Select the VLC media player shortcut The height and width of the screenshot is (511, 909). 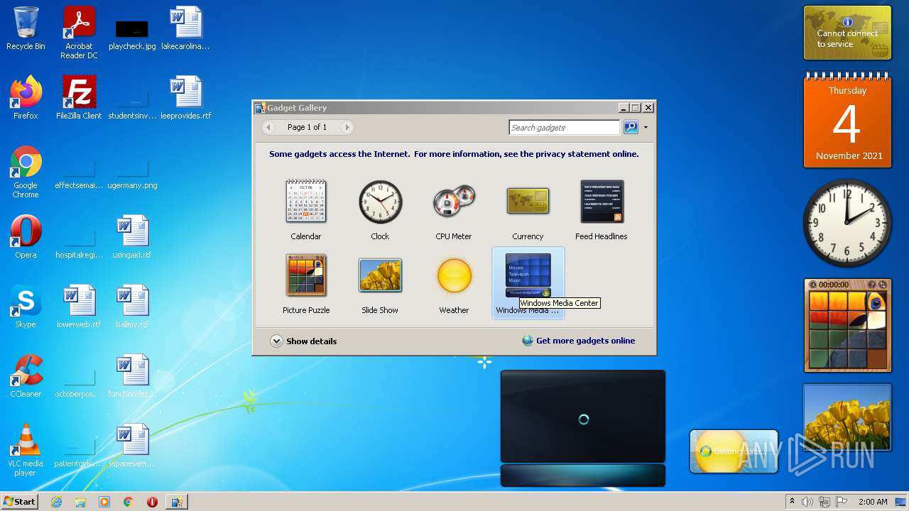point(26,450)
